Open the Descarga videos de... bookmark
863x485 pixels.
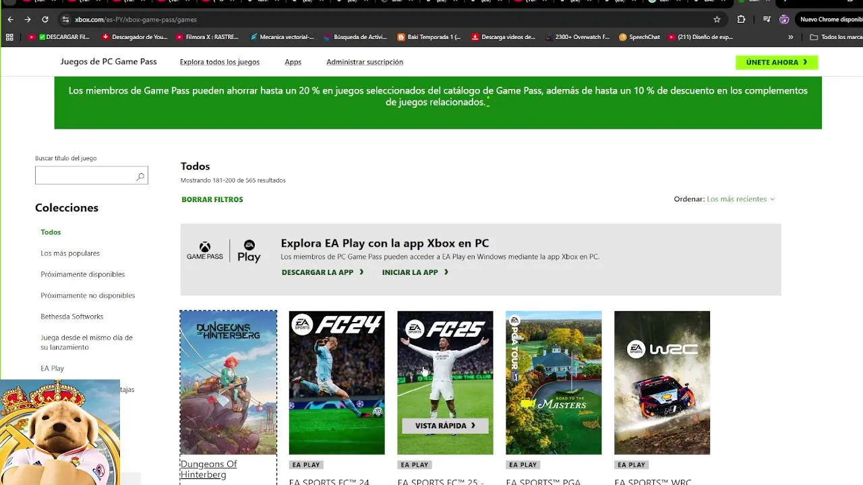click(x=504, y=37)
